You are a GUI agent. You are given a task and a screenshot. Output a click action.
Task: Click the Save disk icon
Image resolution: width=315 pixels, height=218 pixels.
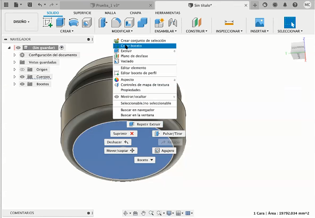30,5
